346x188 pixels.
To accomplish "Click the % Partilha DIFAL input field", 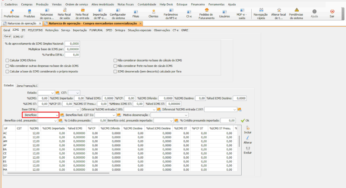I will [72, 55].
